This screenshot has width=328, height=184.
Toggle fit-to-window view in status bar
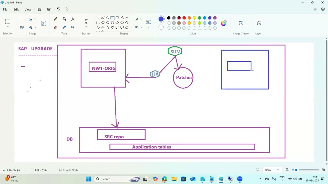[x=257, y=170]
